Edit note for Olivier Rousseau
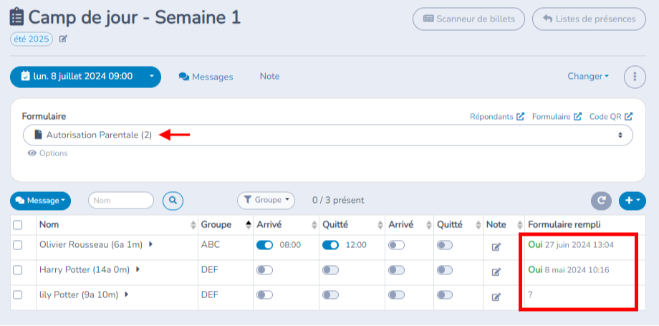The height and width of the screenshot is (326, 659). coord(496,247)
